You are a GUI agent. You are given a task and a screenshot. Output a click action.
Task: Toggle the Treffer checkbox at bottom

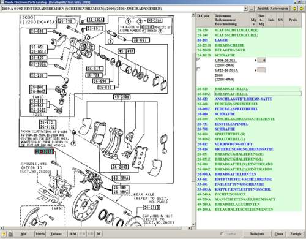(x=222, y=233)
